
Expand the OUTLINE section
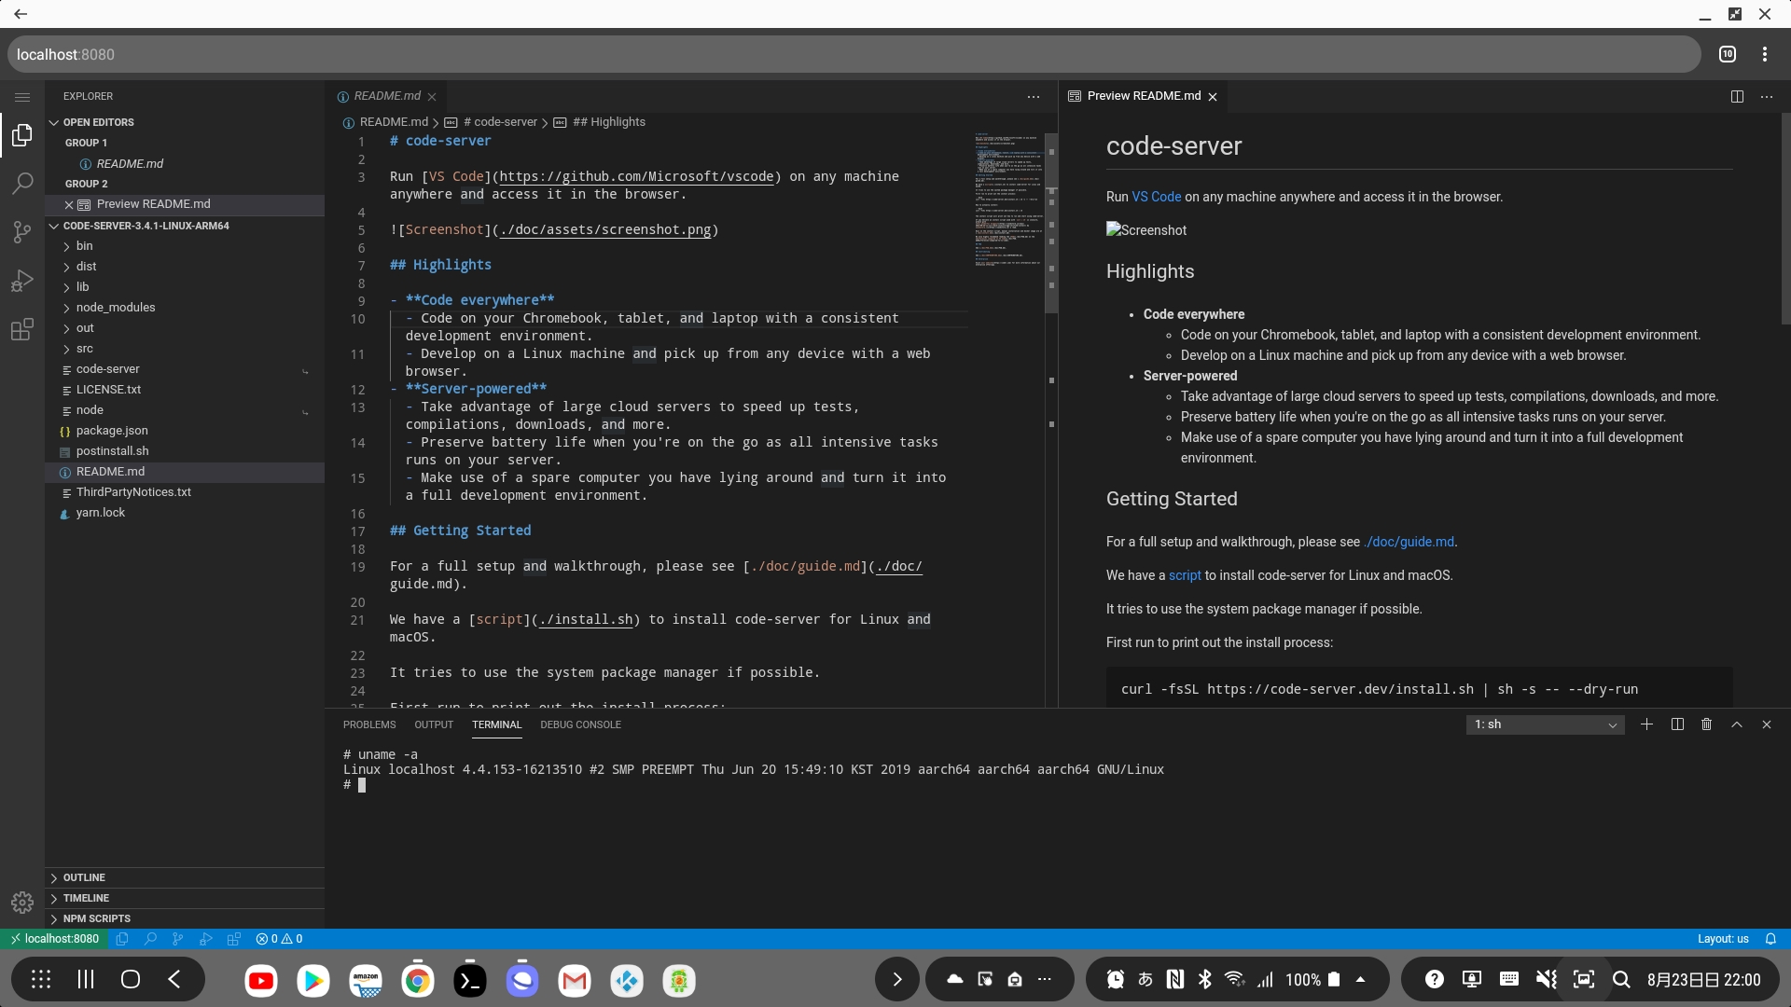tap(84, 876)
